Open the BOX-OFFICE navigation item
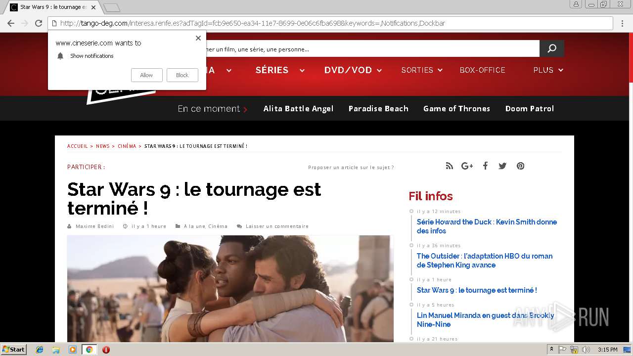Viewport: 633px width, 356px height. (483, 70)
